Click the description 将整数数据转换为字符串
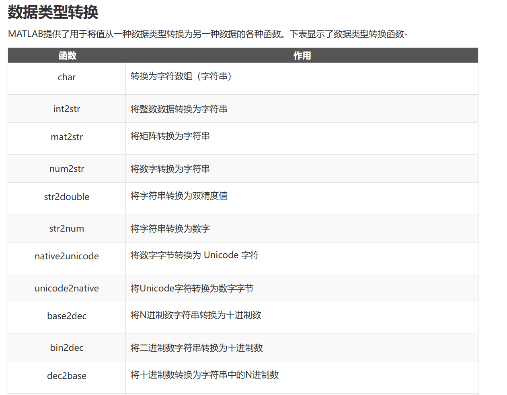507x395 pixels. point(179,109)
